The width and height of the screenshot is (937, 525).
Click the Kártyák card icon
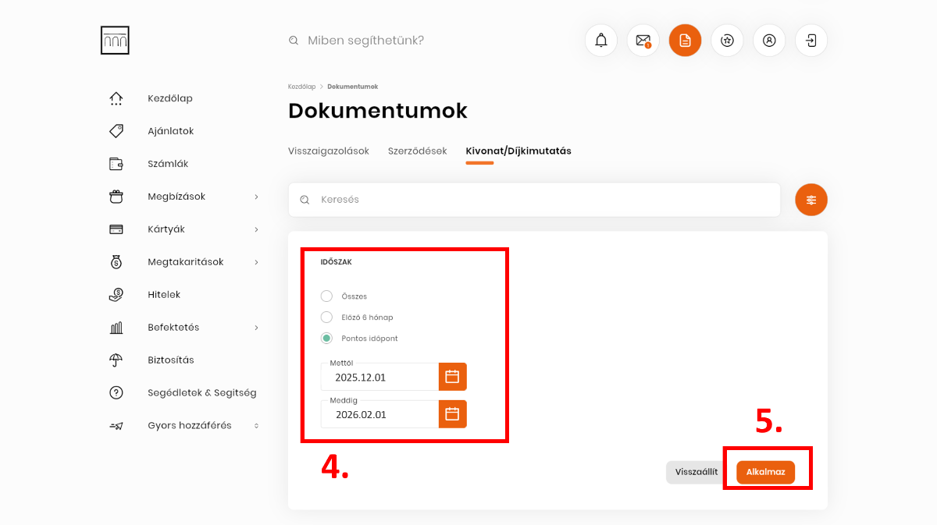[x=116, y=229]
